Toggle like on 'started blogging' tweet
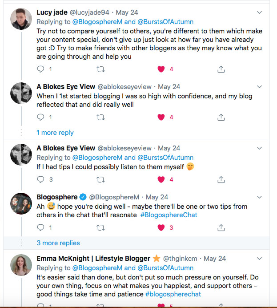 [x=161, y=117]
